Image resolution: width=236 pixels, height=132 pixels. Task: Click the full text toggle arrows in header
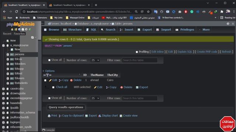(48, 75)
